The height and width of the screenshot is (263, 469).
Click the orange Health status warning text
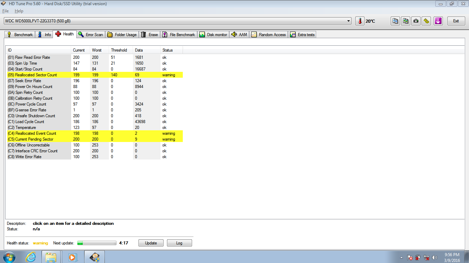[x=41, y=243]
